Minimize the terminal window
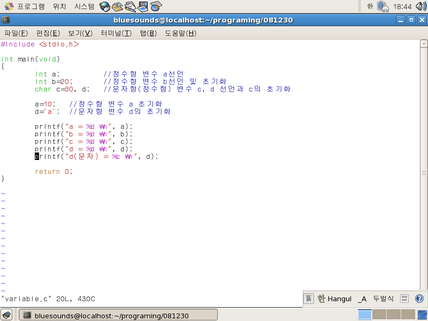 pos(401,20)
